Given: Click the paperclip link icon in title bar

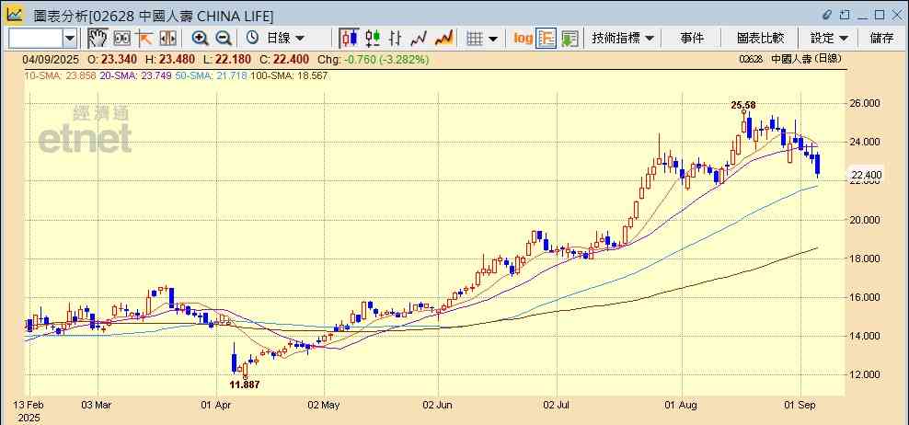Looking at the screenshot, I should click(827, 15).
